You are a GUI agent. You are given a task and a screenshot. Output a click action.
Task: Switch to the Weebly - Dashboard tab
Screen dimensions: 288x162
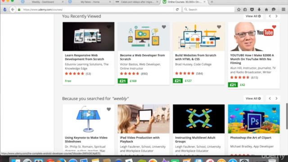pos(43,2)
